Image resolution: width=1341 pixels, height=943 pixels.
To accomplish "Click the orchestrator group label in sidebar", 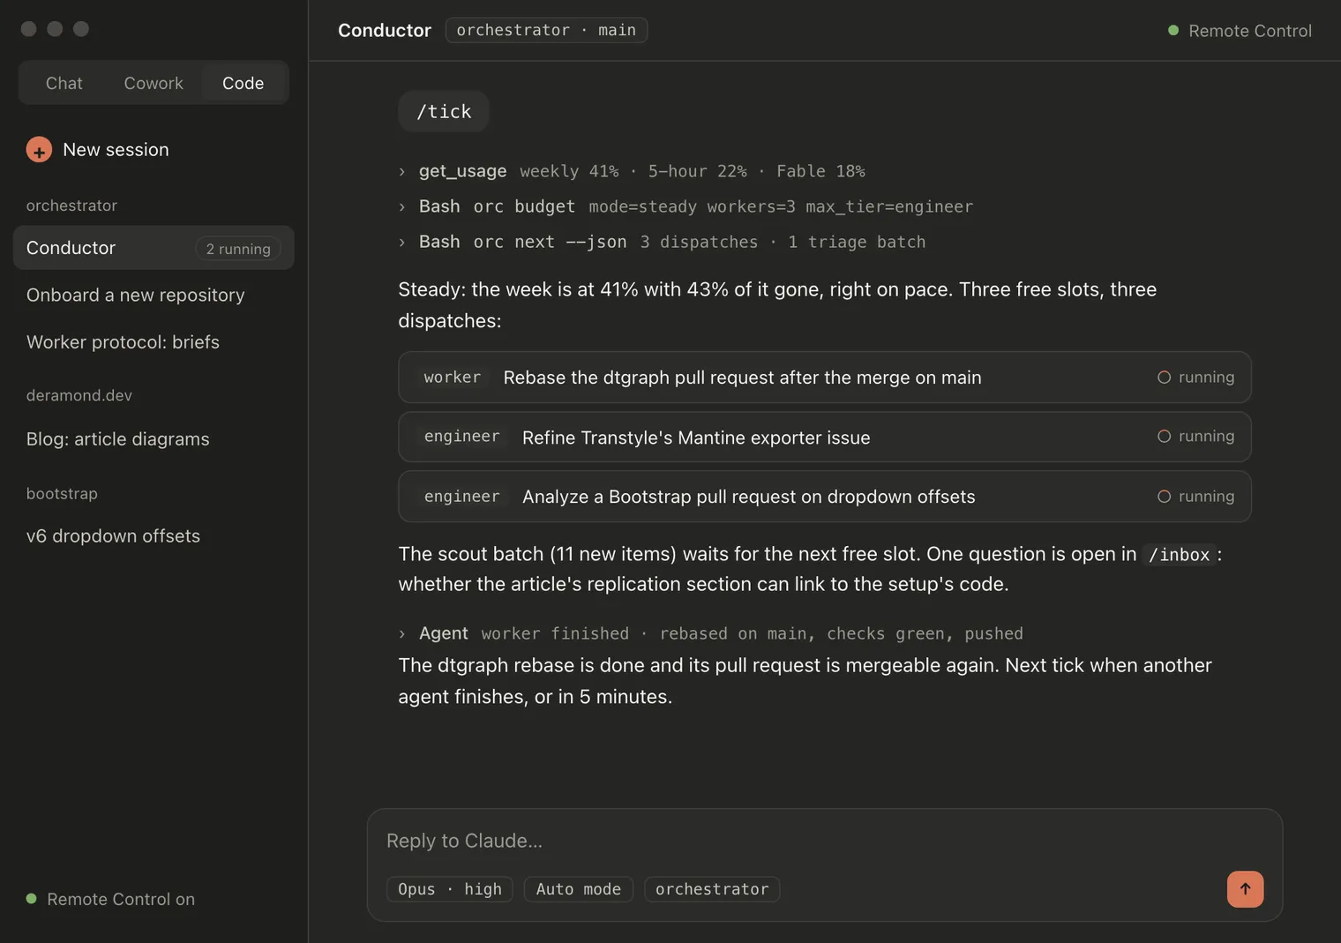I will [71, 206].
